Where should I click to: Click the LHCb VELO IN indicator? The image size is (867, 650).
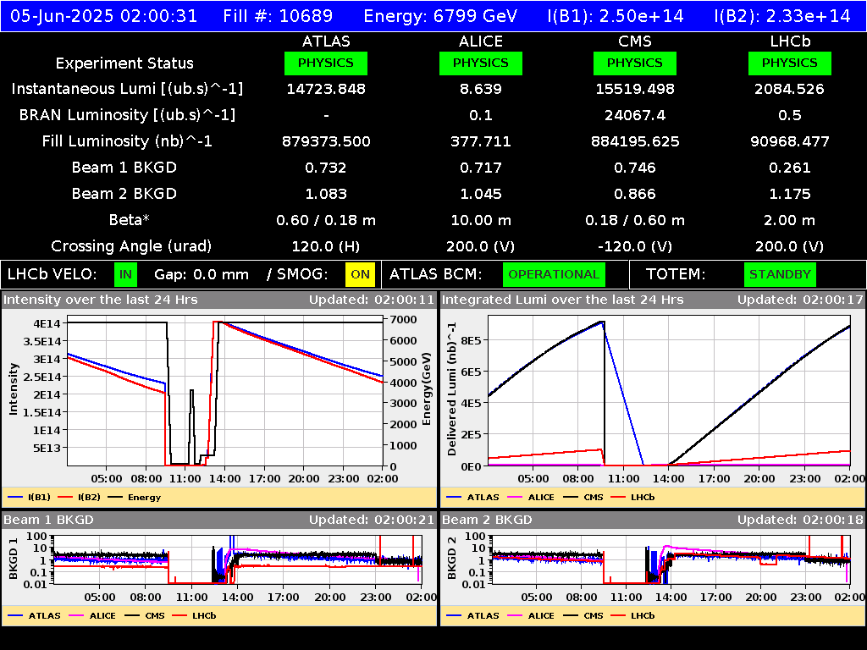point(125,275)
